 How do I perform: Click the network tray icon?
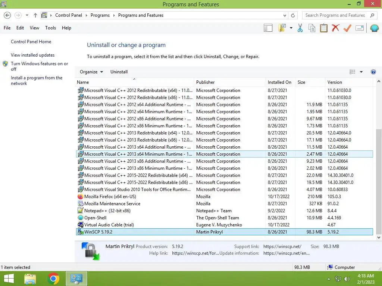point(338,279)
